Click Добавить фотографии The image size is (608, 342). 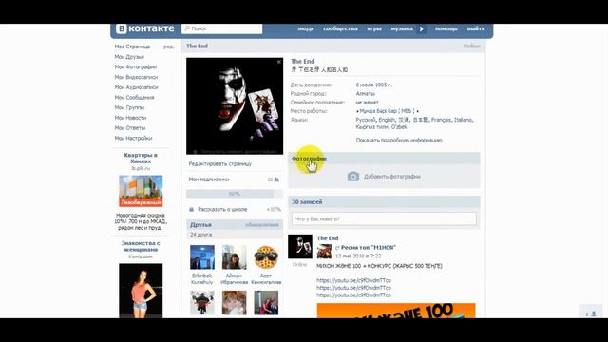click(x=392, y=177)
